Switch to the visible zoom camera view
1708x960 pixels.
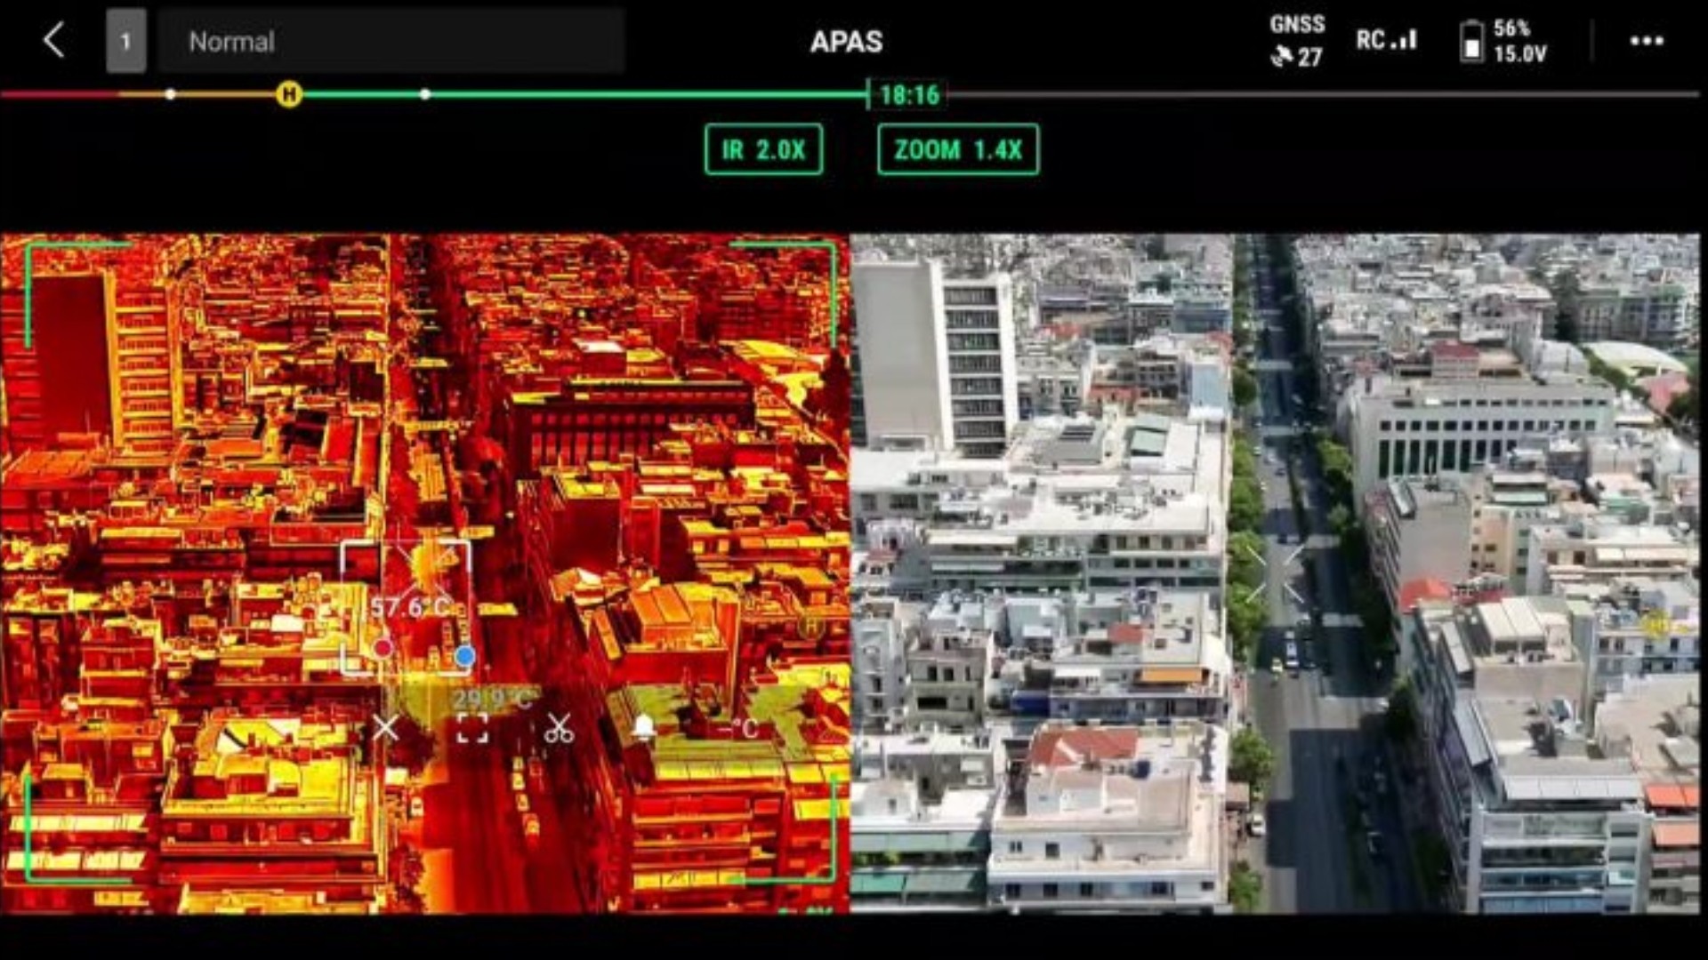pyautogui.click(x=1275, y=573)
